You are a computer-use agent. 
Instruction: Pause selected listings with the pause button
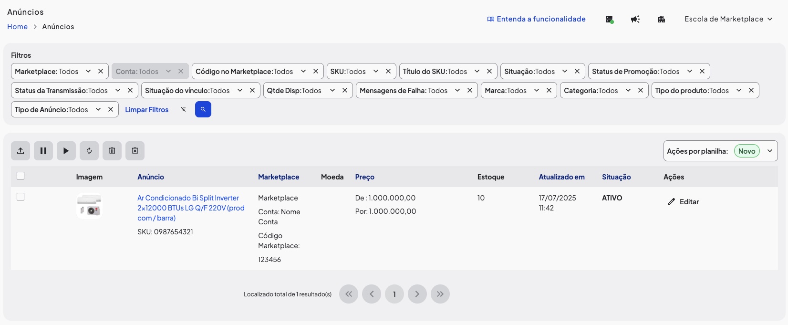(43, 151)
